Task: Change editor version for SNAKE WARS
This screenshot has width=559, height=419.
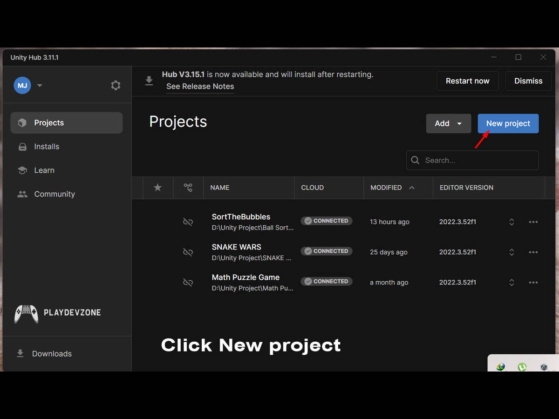Action: pos(511,252)
